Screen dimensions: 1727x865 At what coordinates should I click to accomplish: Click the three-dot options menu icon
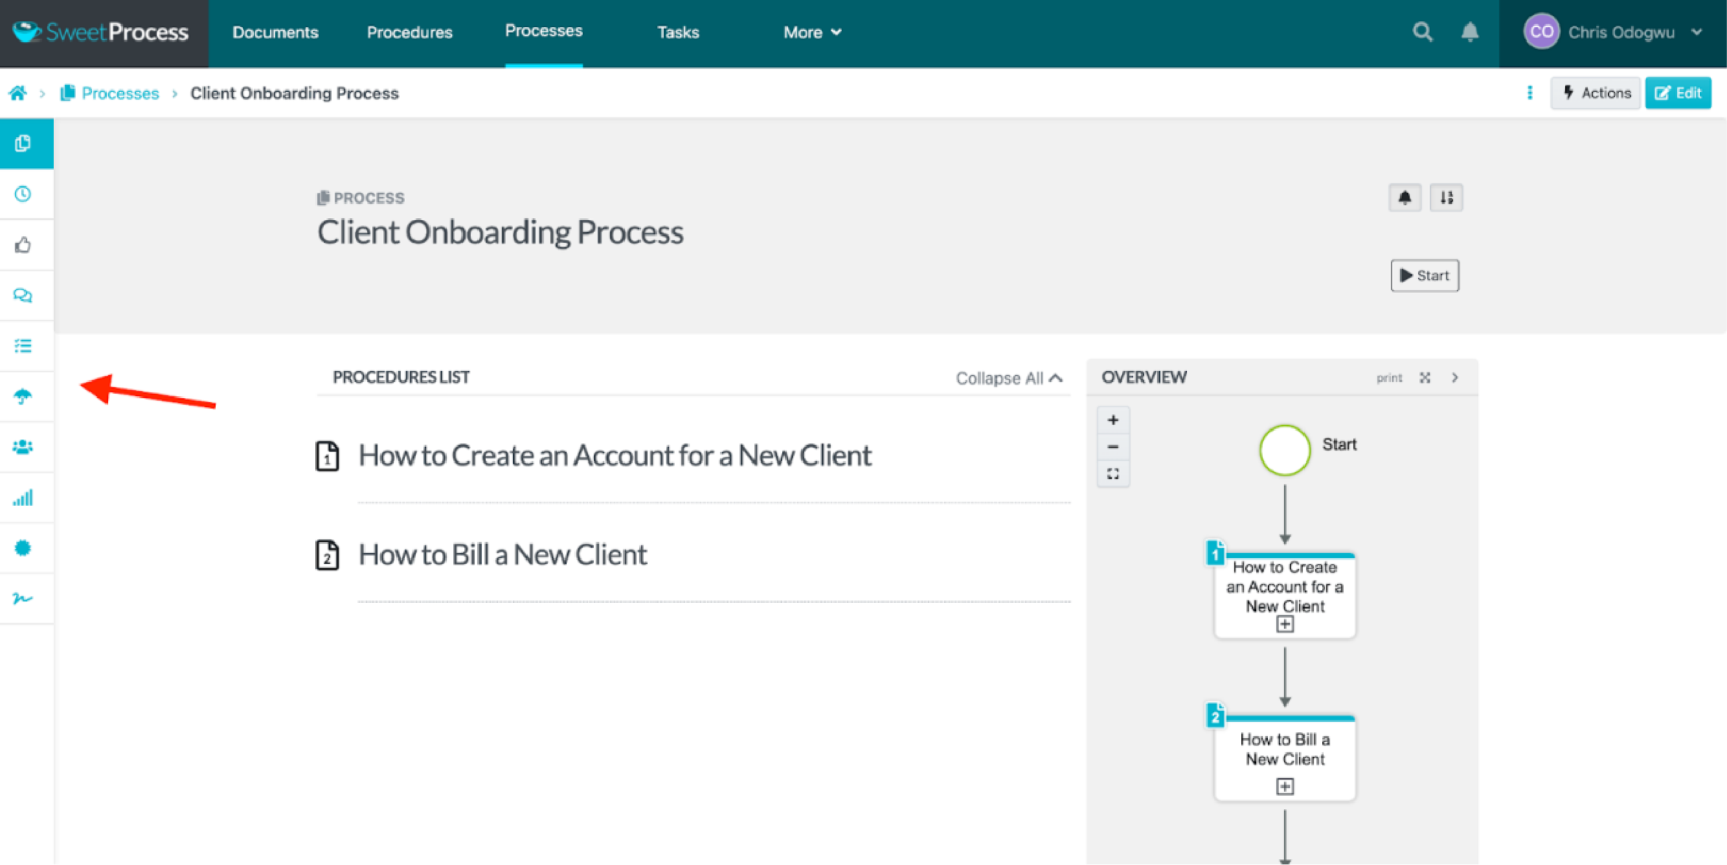tap(1528, 93)
